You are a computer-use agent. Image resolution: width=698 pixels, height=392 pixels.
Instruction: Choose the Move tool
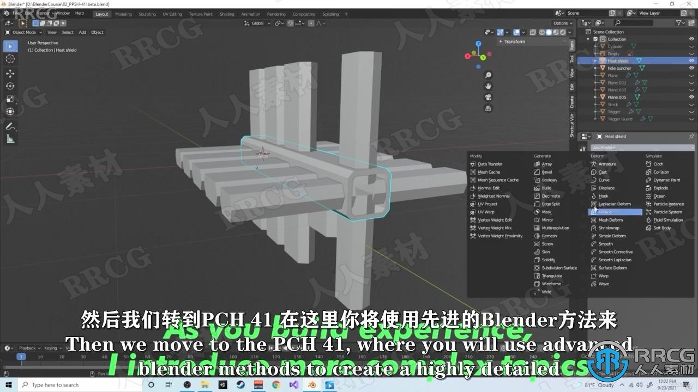(10, 73)
